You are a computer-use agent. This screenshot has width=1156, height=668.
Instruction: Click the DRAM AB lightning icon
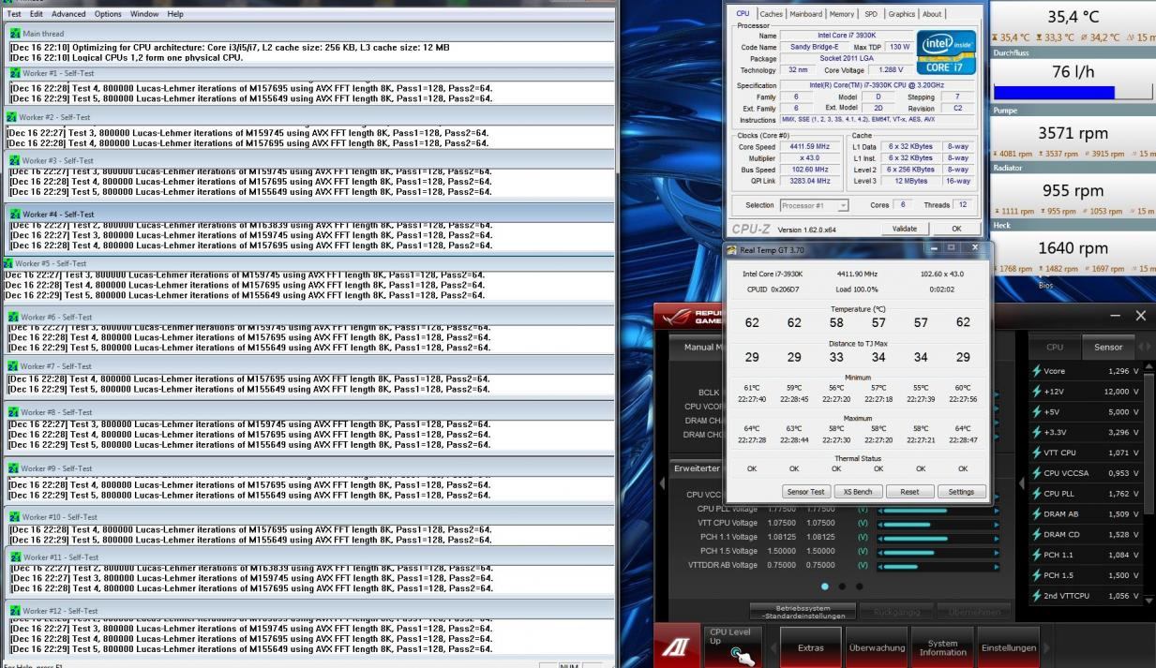click(1037, 513)
